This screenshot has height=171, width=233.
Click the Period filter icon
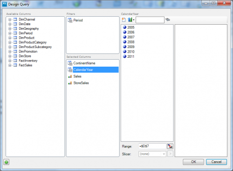point(70,21)
